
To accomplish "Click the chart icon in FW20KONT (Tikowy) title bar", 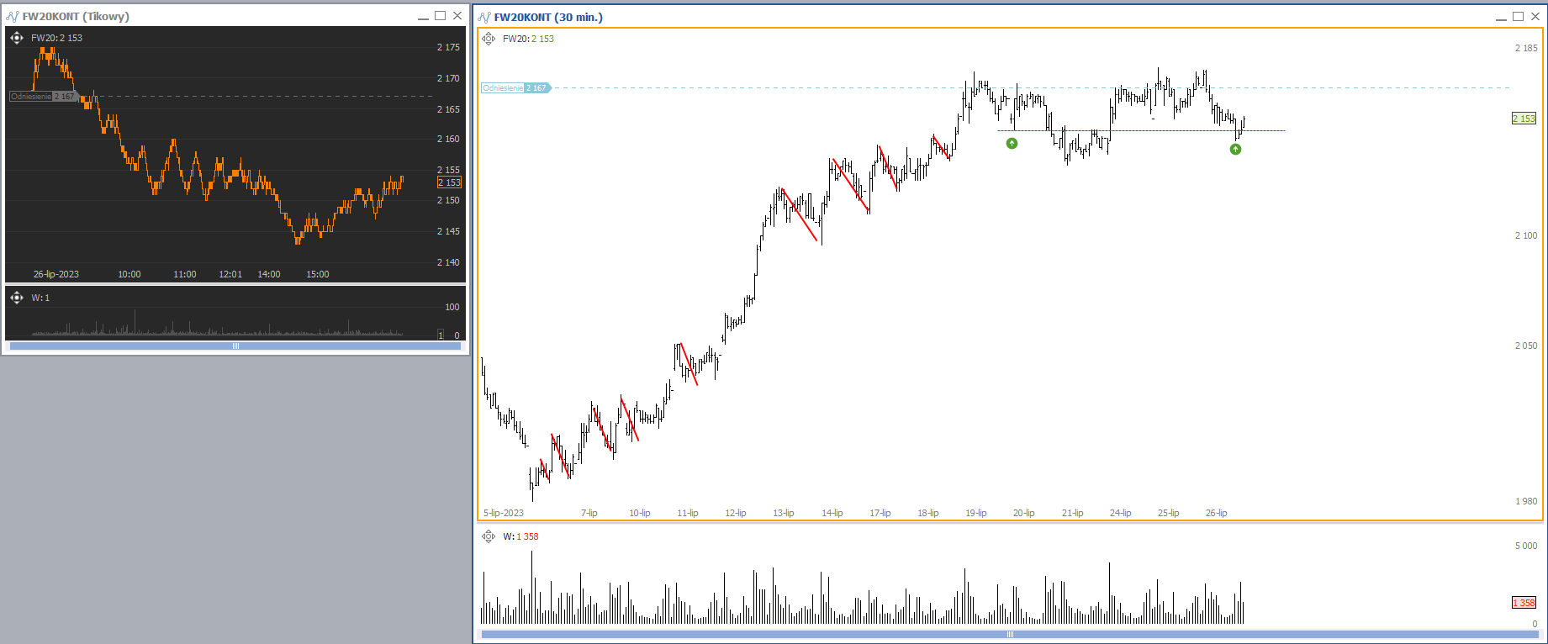I will tap(13, 16).
